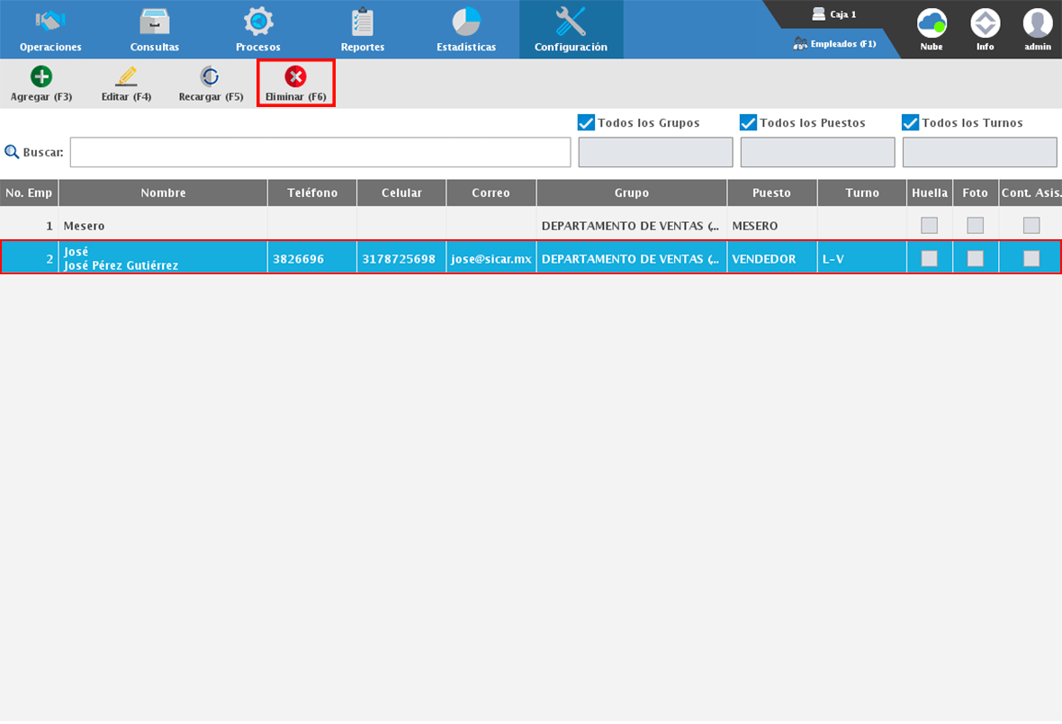Click the Agregar (F3) green plus icon
The image size is (1062, 724).
pyautogui.click(x=41, y=77)
